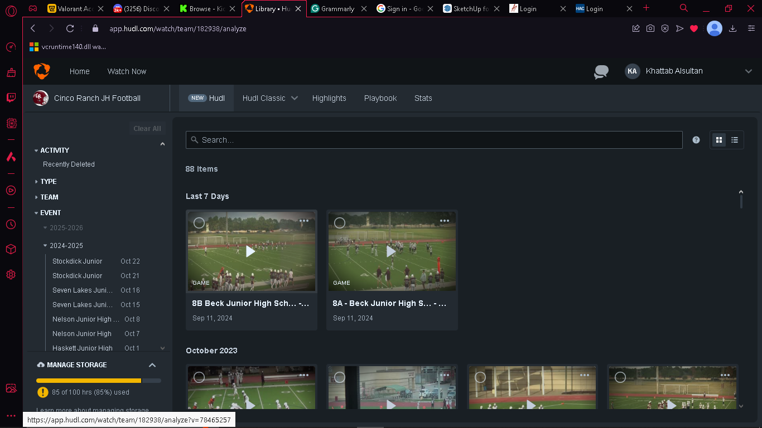Image resolution: width=762 pixels, height=428 pixels.
Task: Go to Home in Hudl nav
Action: 80,71
